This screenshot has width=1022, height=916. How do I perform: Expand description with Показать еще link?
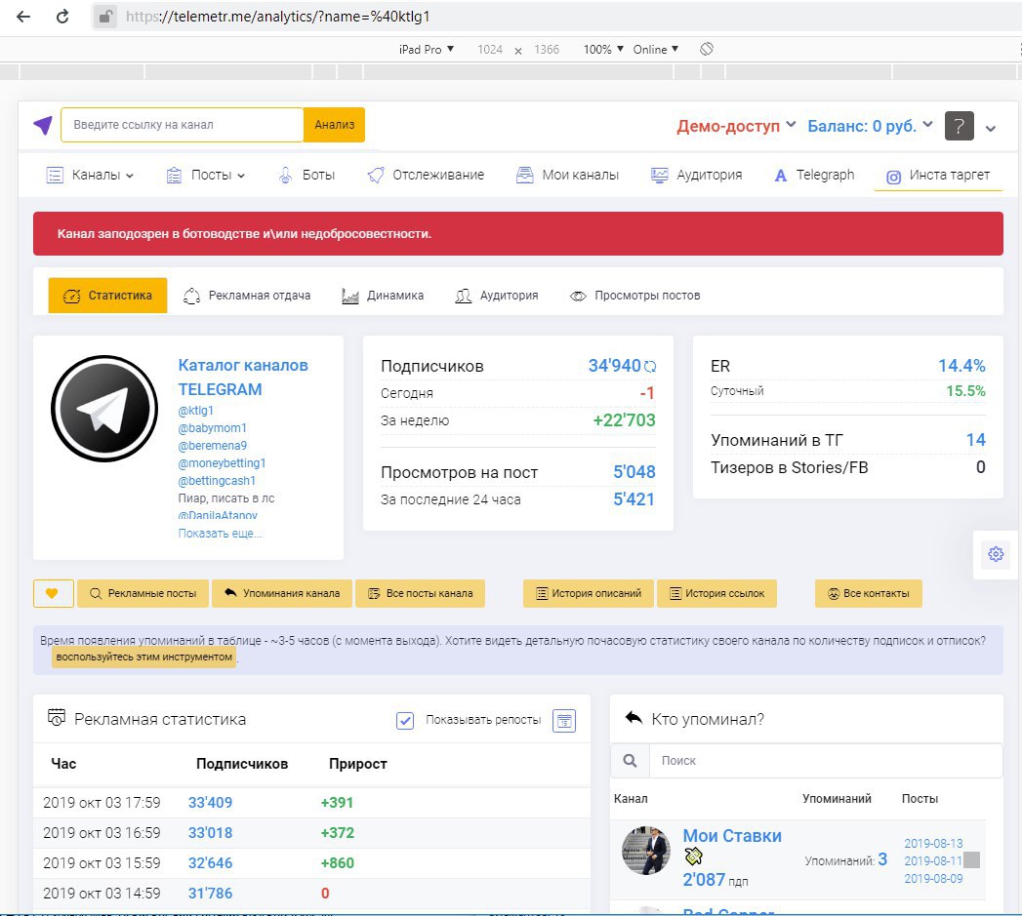[220, 534]
